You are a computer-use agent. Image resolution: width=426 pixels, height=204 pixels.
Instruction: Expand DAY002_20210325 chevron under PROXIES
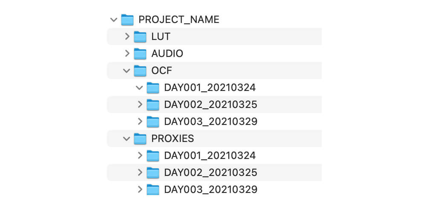coord(140,172)
